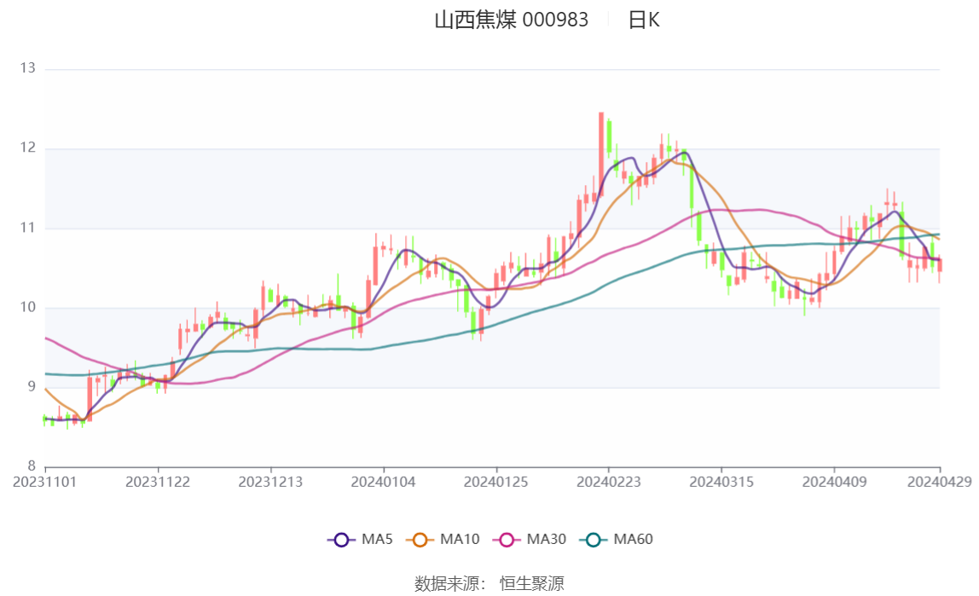
Task: Click the 日K label
Action: pyautogui.click(x=644, y=20)
